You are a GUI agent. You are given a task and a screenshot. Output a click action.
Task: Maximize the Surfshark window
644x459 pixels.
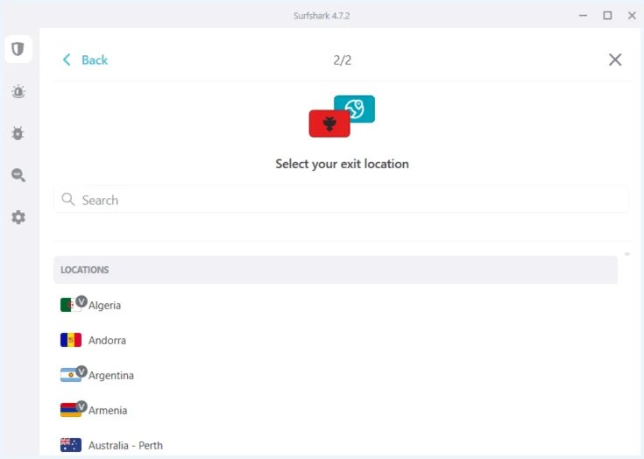point(607,16)
